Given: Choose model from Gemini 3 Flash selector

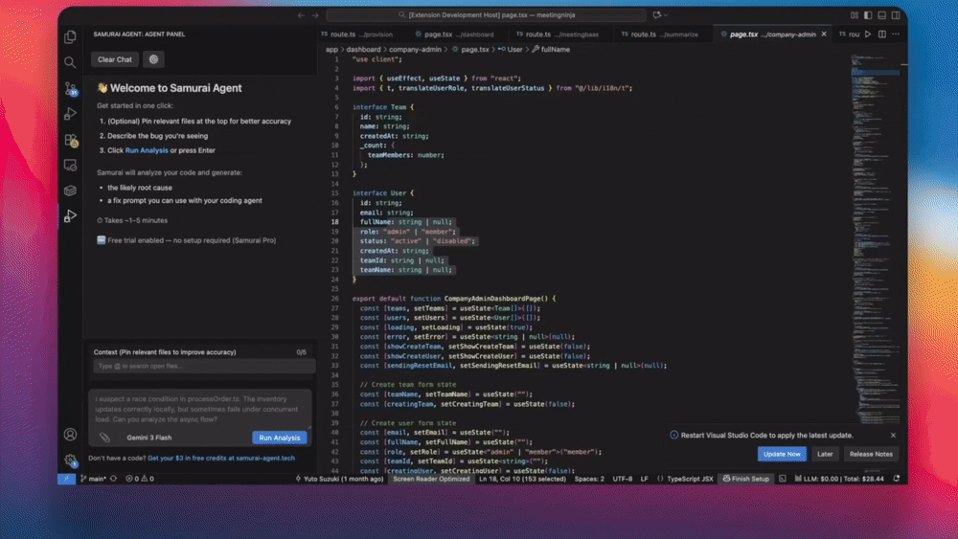Looking at the screenshot, I should point(149,438).
